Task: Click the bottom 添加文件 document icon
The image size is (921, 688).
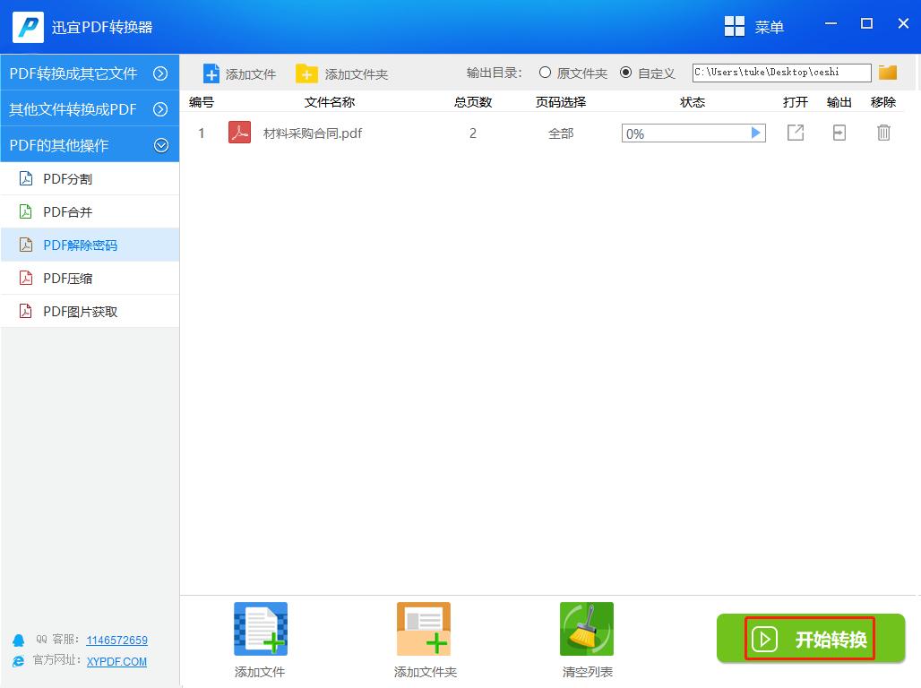Action: (259, 628)
